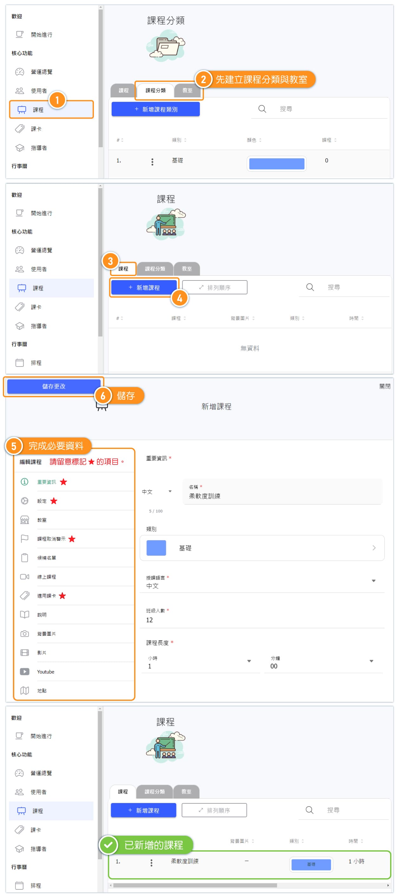Screen dimensions: 399x896
Task: Click the clipboard icon for 候補名單
Action: [x=24, y=557]
